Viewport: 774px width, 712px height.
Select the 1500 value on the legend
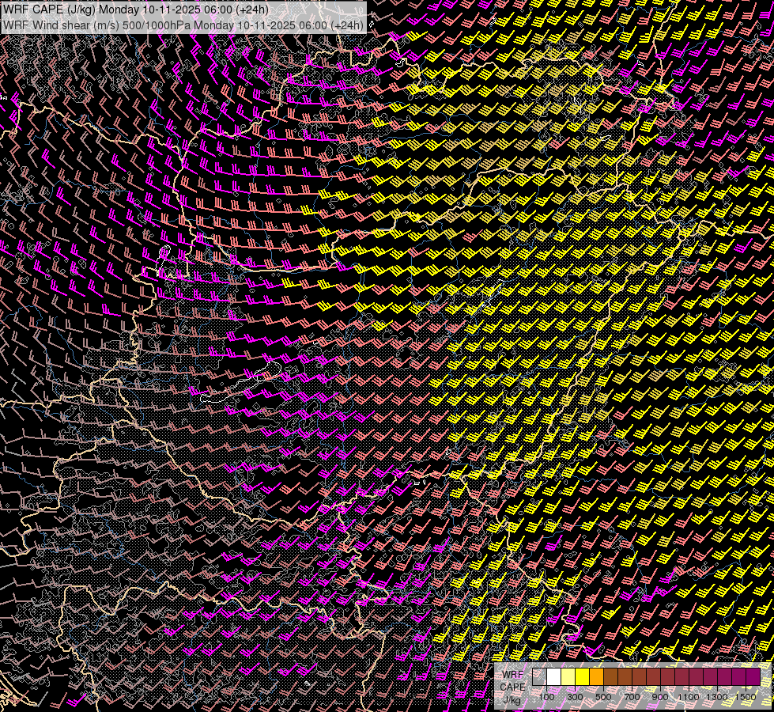tap(746, 697)
